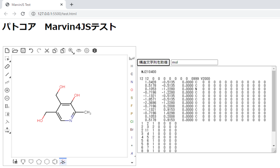Select the oxygen O atom button
This screenshot has height=168, width=280.
point(132,90)
